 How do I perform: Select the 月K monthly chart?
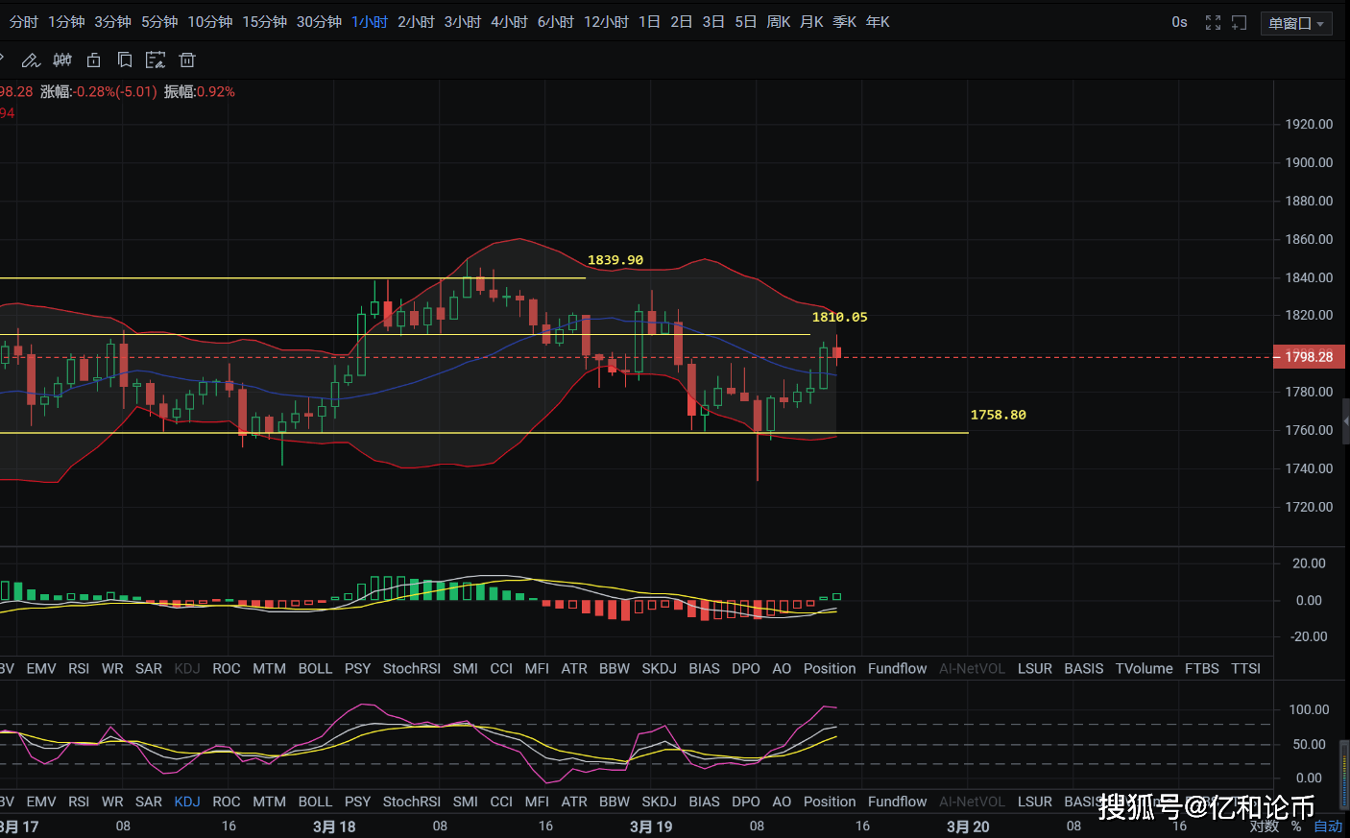811,22
